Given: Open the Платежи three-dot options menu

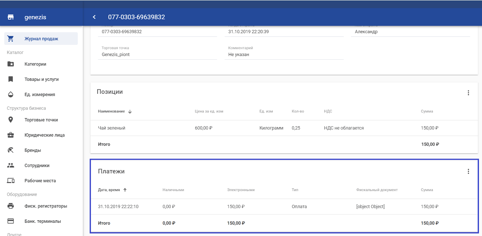Looking at the screenshot, I should coord(468,171).
